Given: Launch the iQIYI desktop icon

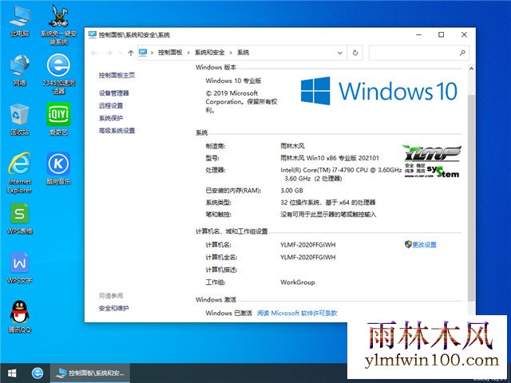Looking at the screenshot, I should (x=58, y=119).
